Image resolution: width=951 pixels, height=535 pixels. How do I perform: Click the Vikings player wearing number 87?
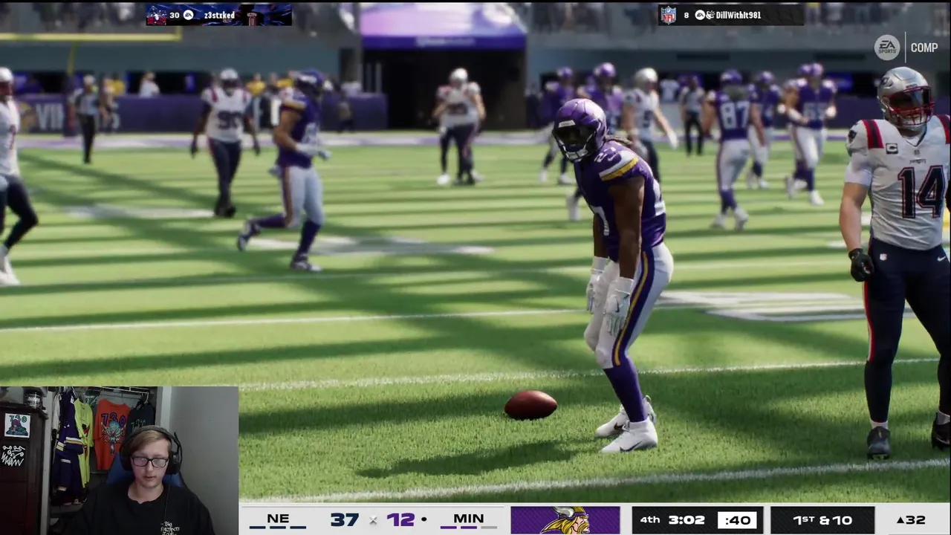pos(732,149)
